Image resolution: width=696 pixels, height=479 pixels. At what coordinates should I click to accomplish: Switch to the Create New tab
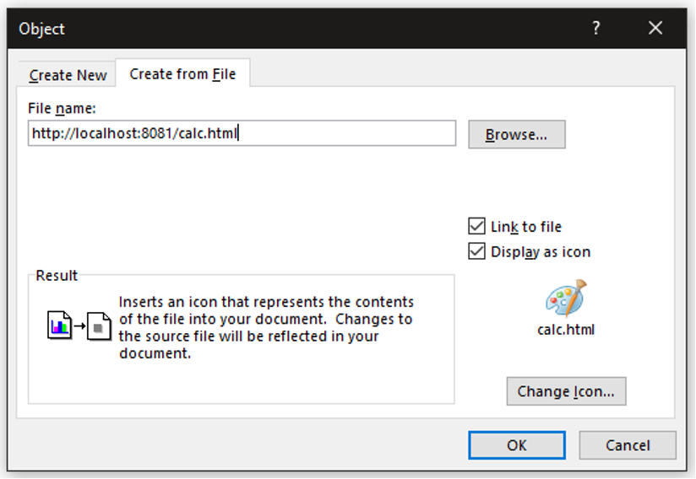click(x=68, y=75)
